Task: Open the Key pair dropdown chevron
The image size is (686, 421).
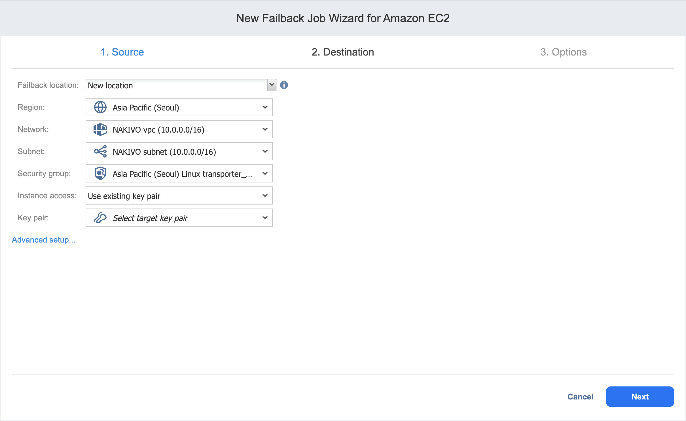Action: [265, 218]
